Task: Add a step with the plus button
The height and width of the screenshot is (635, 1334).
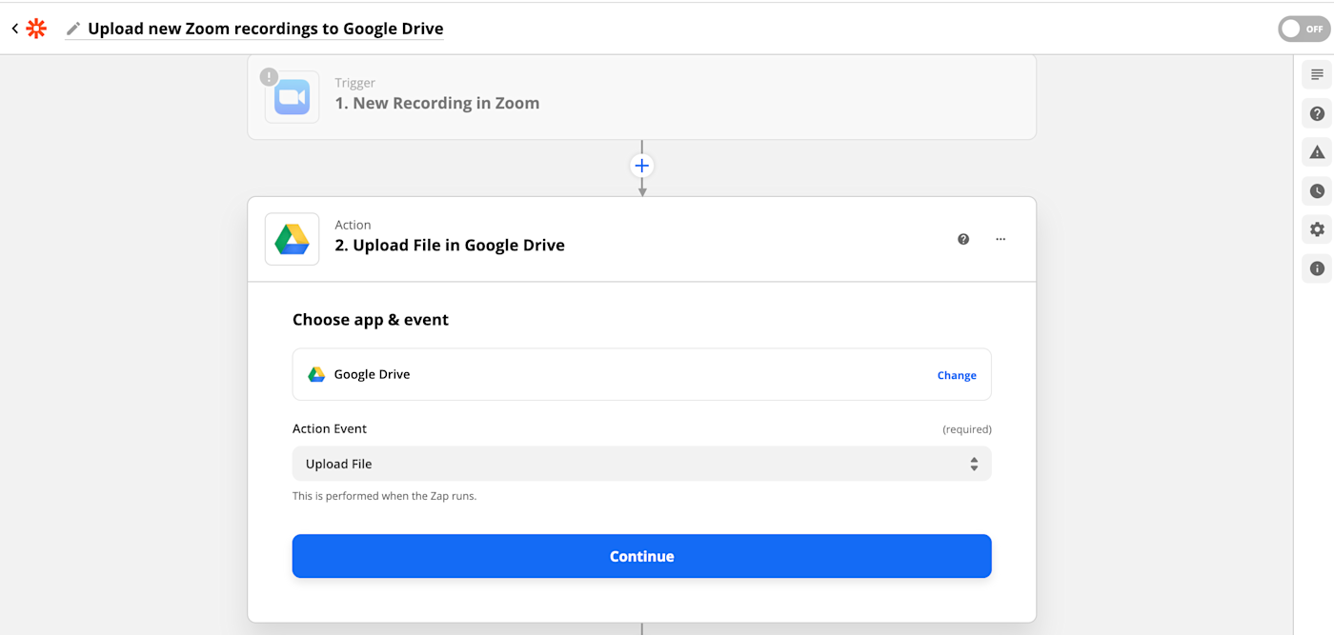Action: pyautogui.click(x=642, y=166)
